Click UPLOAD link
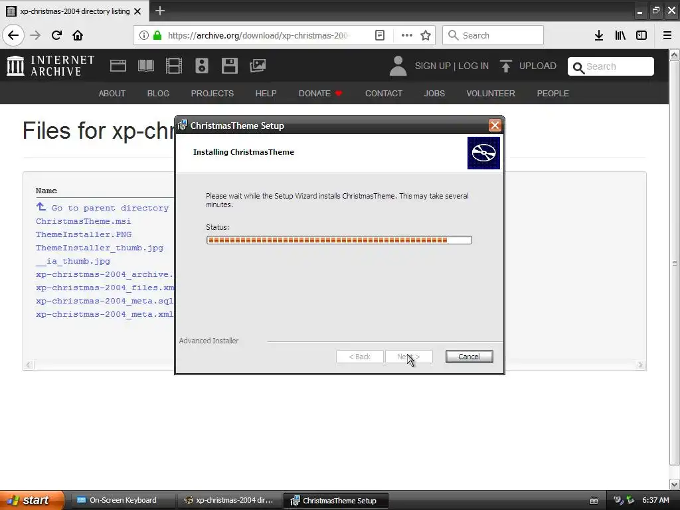680x510 pixels. 538,66
